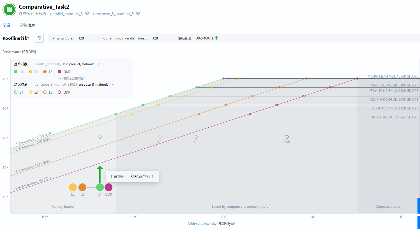The image size is (420, 229).
Task: Click the hollow orange L3 comparison point
Action: tap(196, 137)
